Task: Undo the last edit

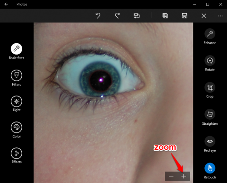Action: coord(98,15)
